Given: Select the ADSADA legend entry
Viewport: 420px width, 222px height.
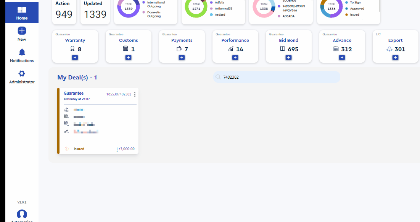Looking at the screenshot, I should pos(286,16).
